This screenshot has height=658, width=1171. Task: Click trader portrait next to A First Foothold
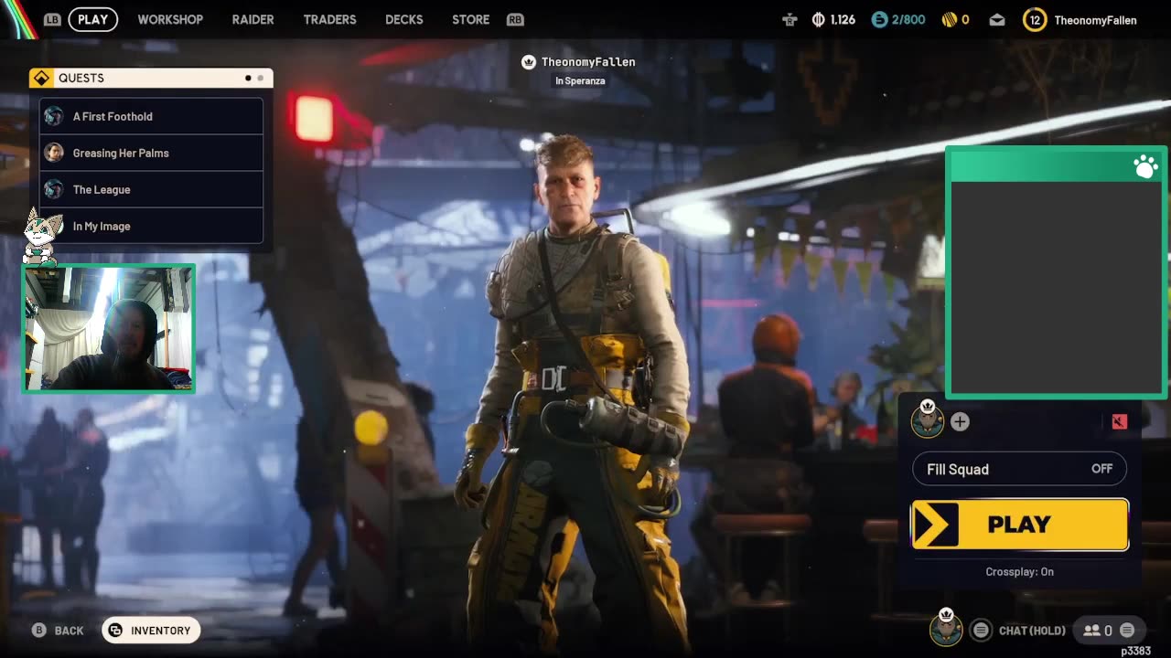coord(54,116)
